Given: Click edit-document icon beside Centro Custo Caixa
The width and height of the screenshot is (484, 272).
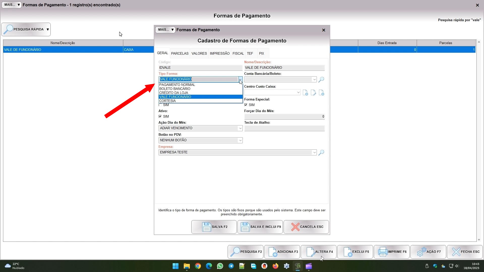Looking at the screenshot, I should pyautogui.click(x=313, y=93).
